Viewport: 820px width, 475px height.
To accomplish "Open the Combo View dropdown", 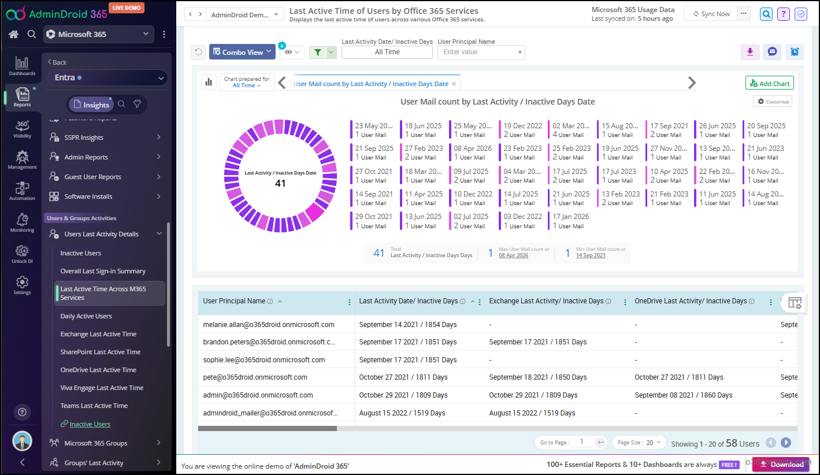I will [x=242, y=52].
